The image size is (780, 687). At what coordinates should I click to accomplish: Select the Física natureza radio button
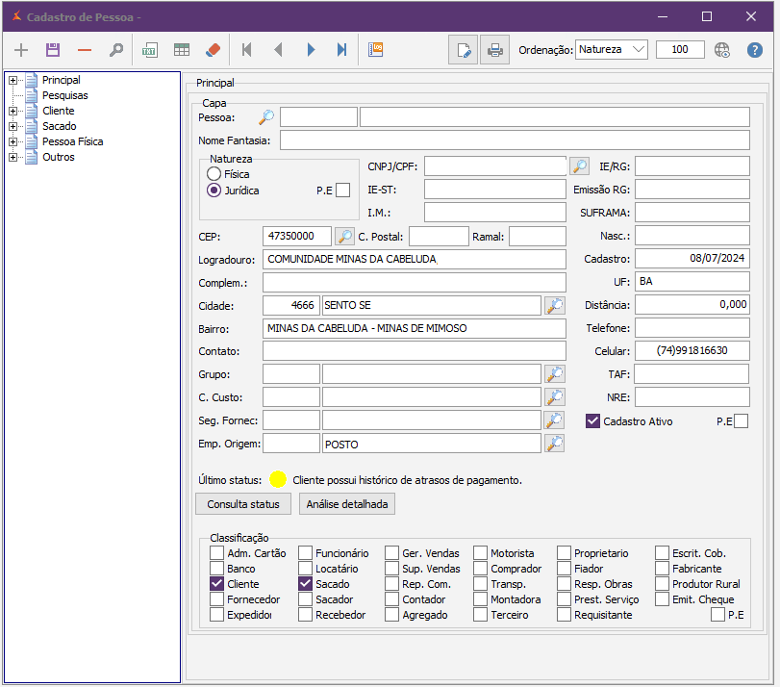pos(214,174)
